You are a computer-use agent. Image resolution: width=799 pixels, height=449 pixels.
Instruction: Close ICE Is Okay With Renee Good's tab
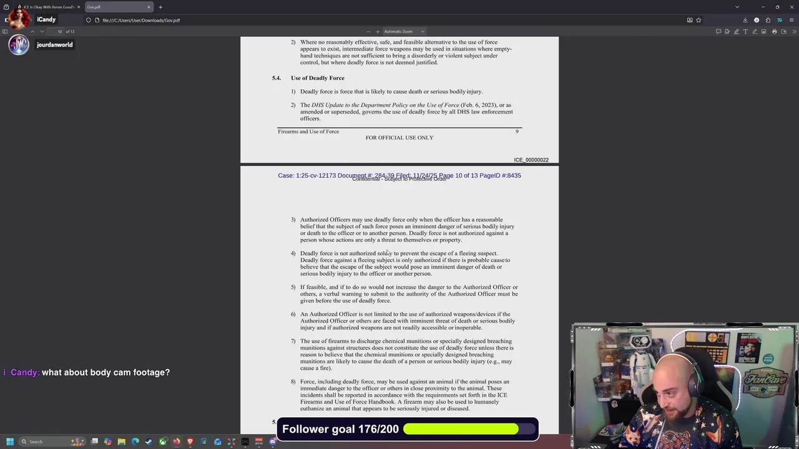pyautogui.click(x=78, y=7)
